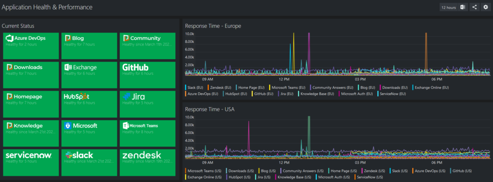Image resolution: width=493 pixels, height=182 pixels.
Task: Toggle ServiceNow (US) legend series
Action: tap(368, 177)
